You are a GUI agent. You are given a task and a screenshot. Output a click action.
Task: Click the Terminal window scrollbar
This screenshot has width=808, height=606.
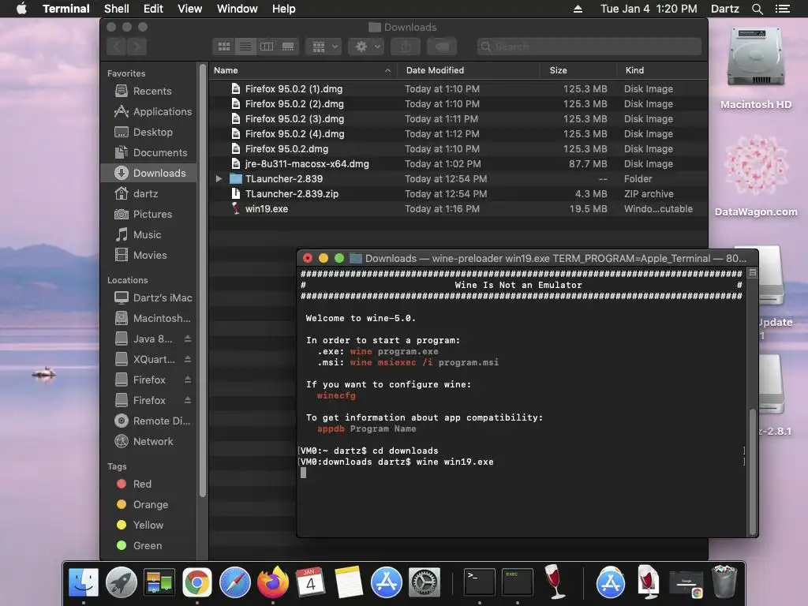coord(752,472)
